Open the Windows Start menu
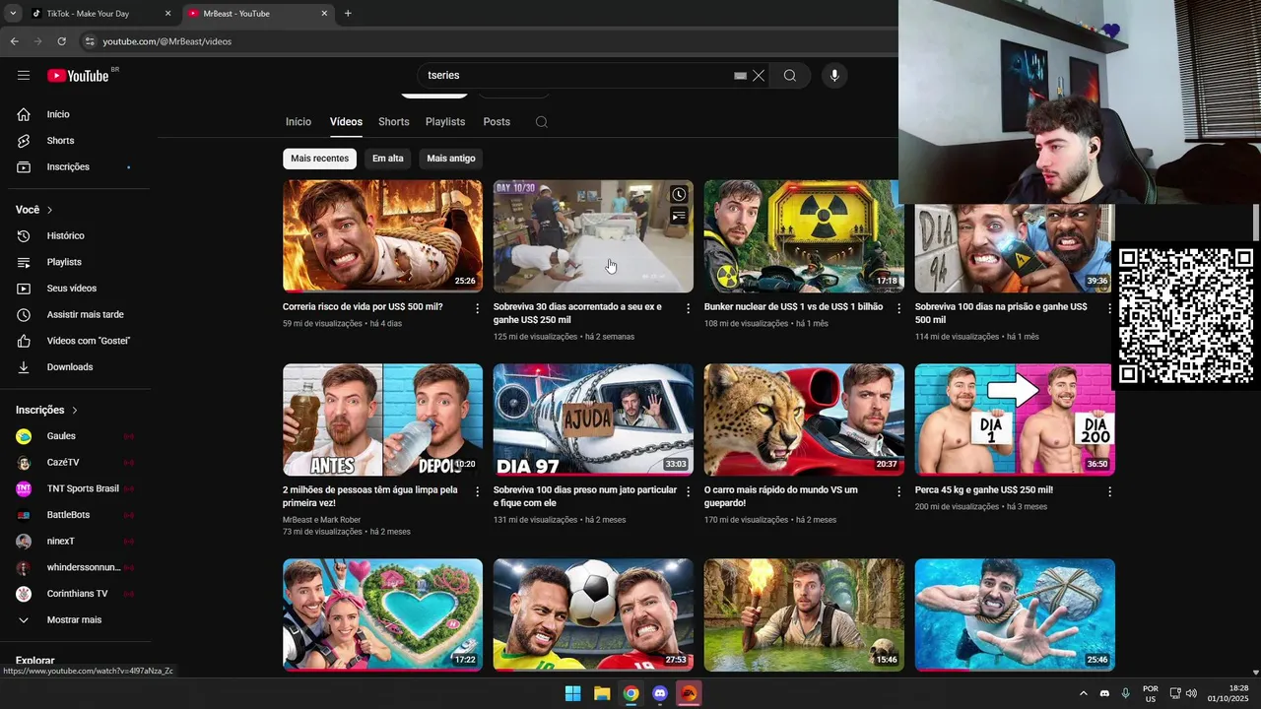 point(572,693)
